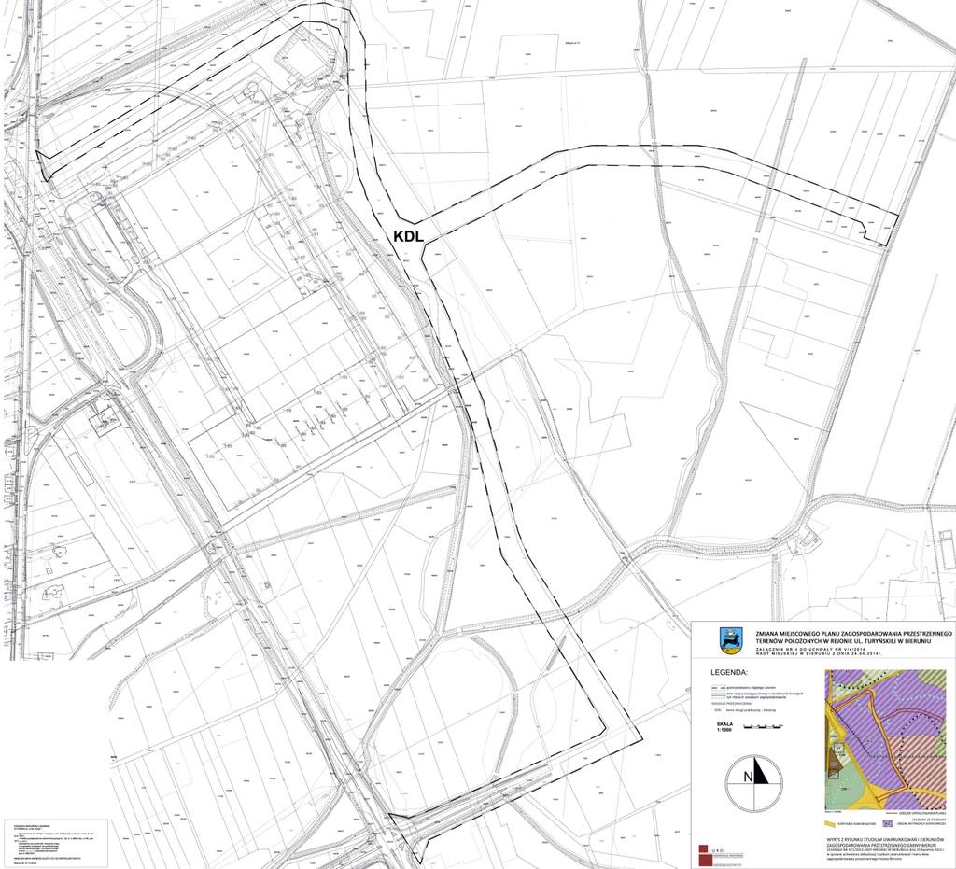This screenshot has height=869, width=956.
Task: Open the coloured study inset map
Action: (886, 740)
